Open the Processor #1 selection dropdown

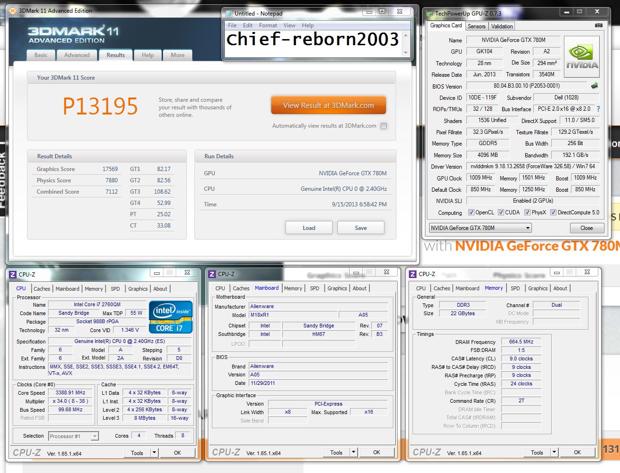click(73, 436)
